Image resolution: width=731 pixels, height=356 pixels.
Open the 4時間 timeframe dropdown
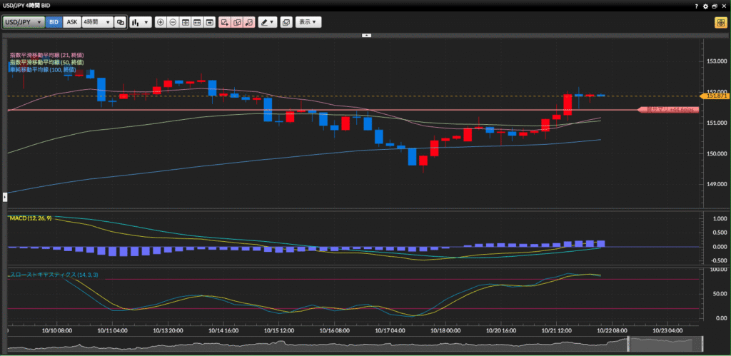(x=97, y=22)
